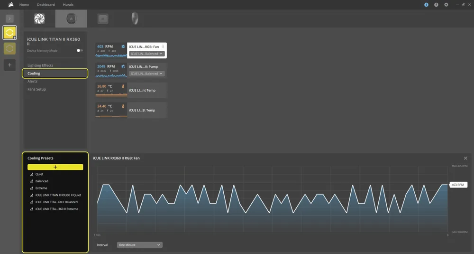Select the AIO cooler pump device thumbnail
Screen dimensions: 474x254
(x=72, y=19)
